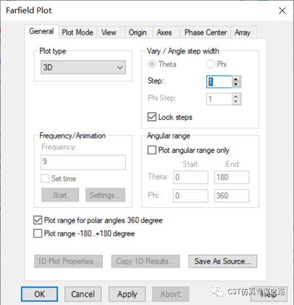Click the Save As Source button
This screenshot has width=294, height=305.
(222, 261)
